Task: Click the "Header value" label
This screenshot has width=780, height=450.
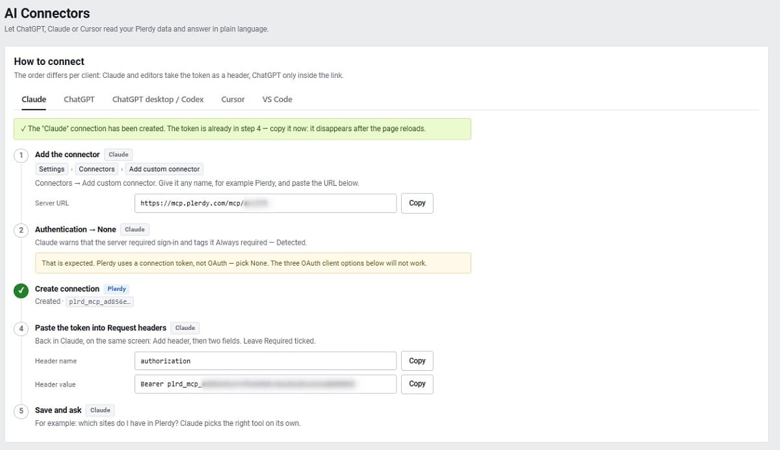Action: coord(55,384)
